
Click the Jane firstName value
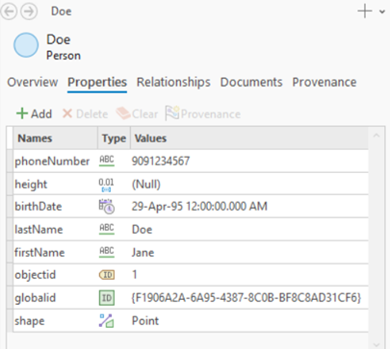pos(143,253)
